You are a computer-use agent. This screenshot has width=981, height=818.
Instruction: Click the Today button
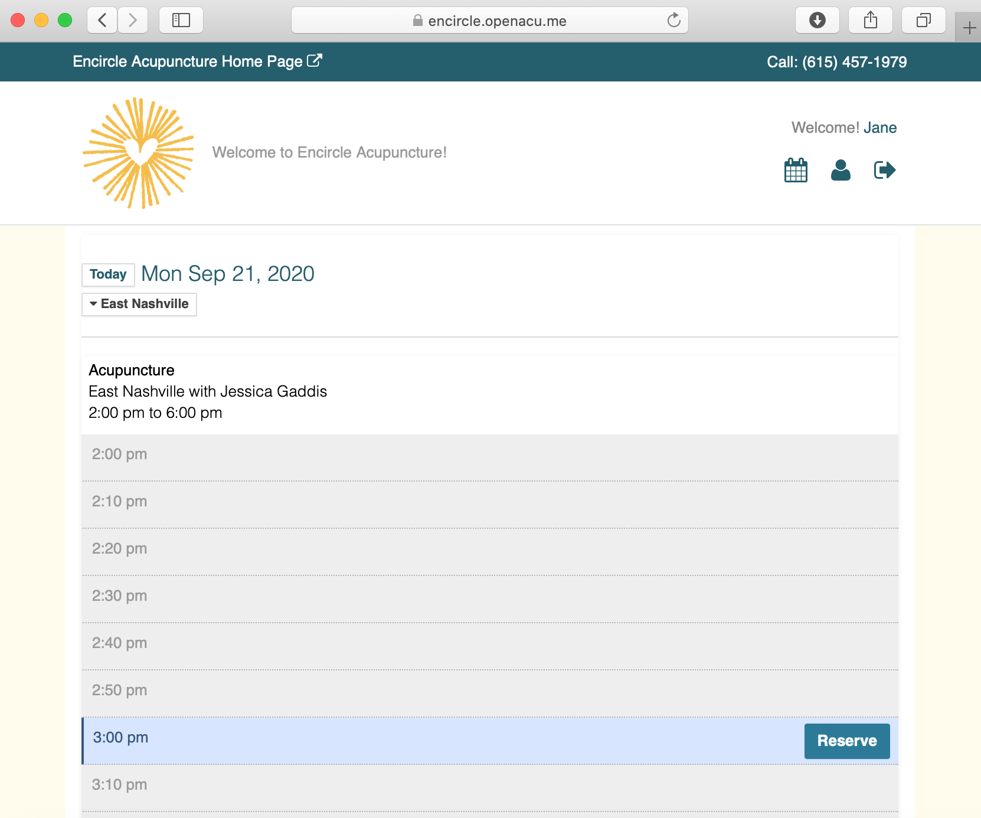coord(108,274)
